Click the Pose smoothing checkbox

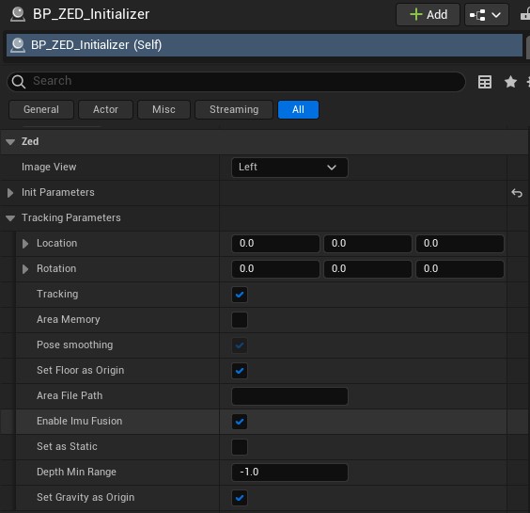coord(240,345)
